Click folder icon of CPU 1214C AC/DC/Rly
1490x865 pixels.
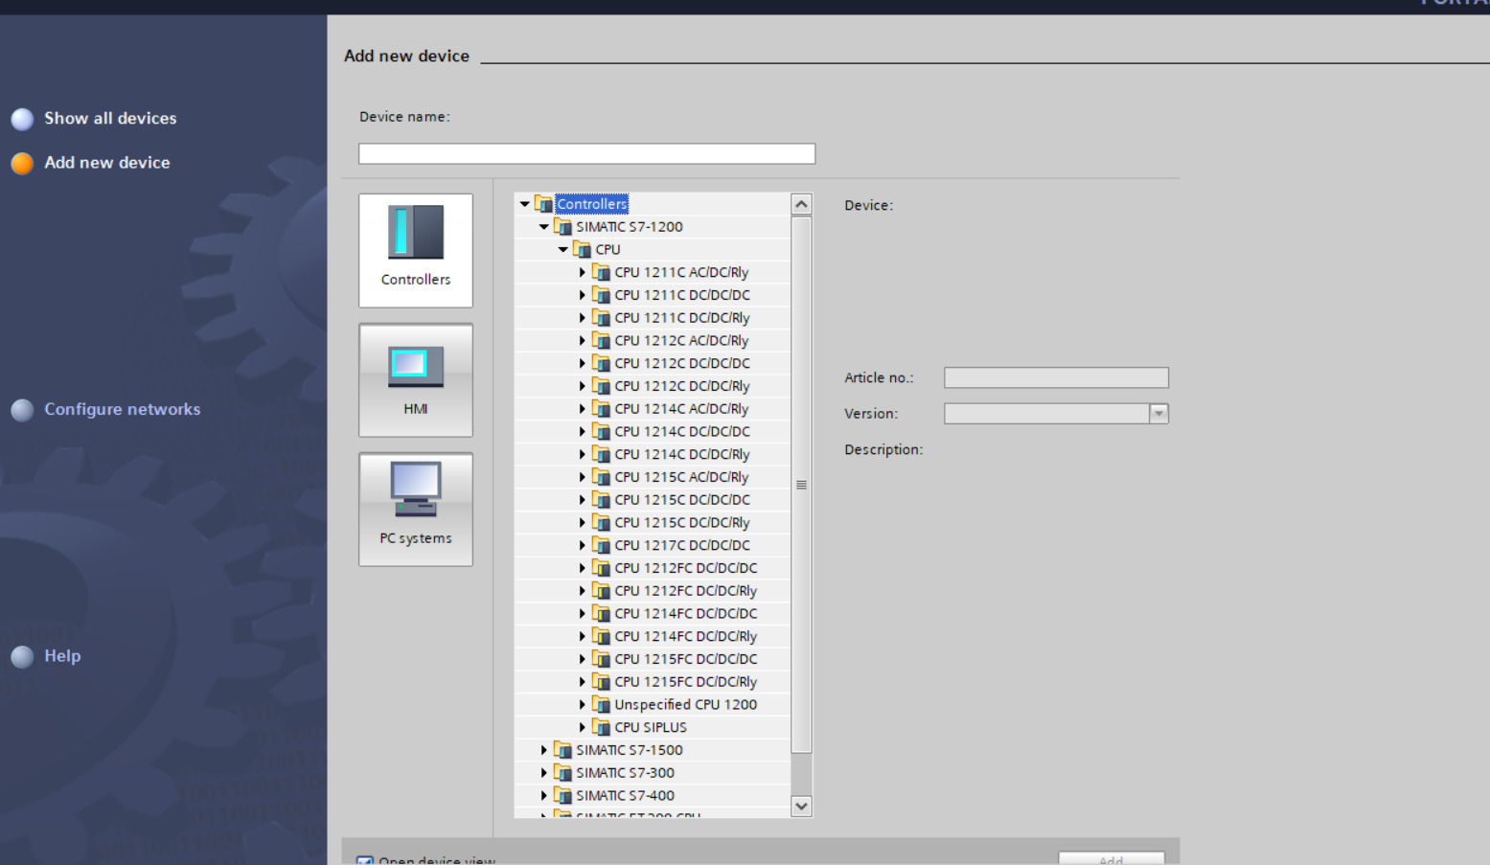click(601, 409)
